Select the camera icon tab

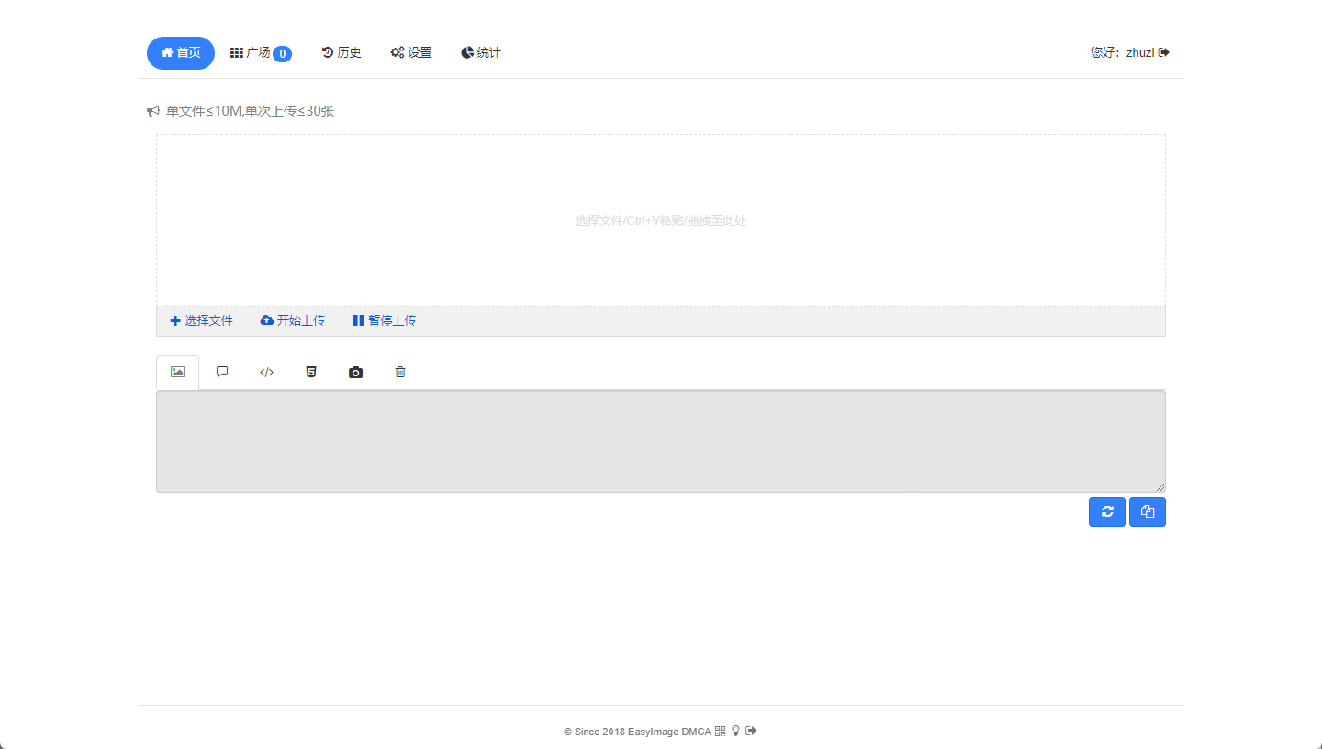(x=355, y=373)
